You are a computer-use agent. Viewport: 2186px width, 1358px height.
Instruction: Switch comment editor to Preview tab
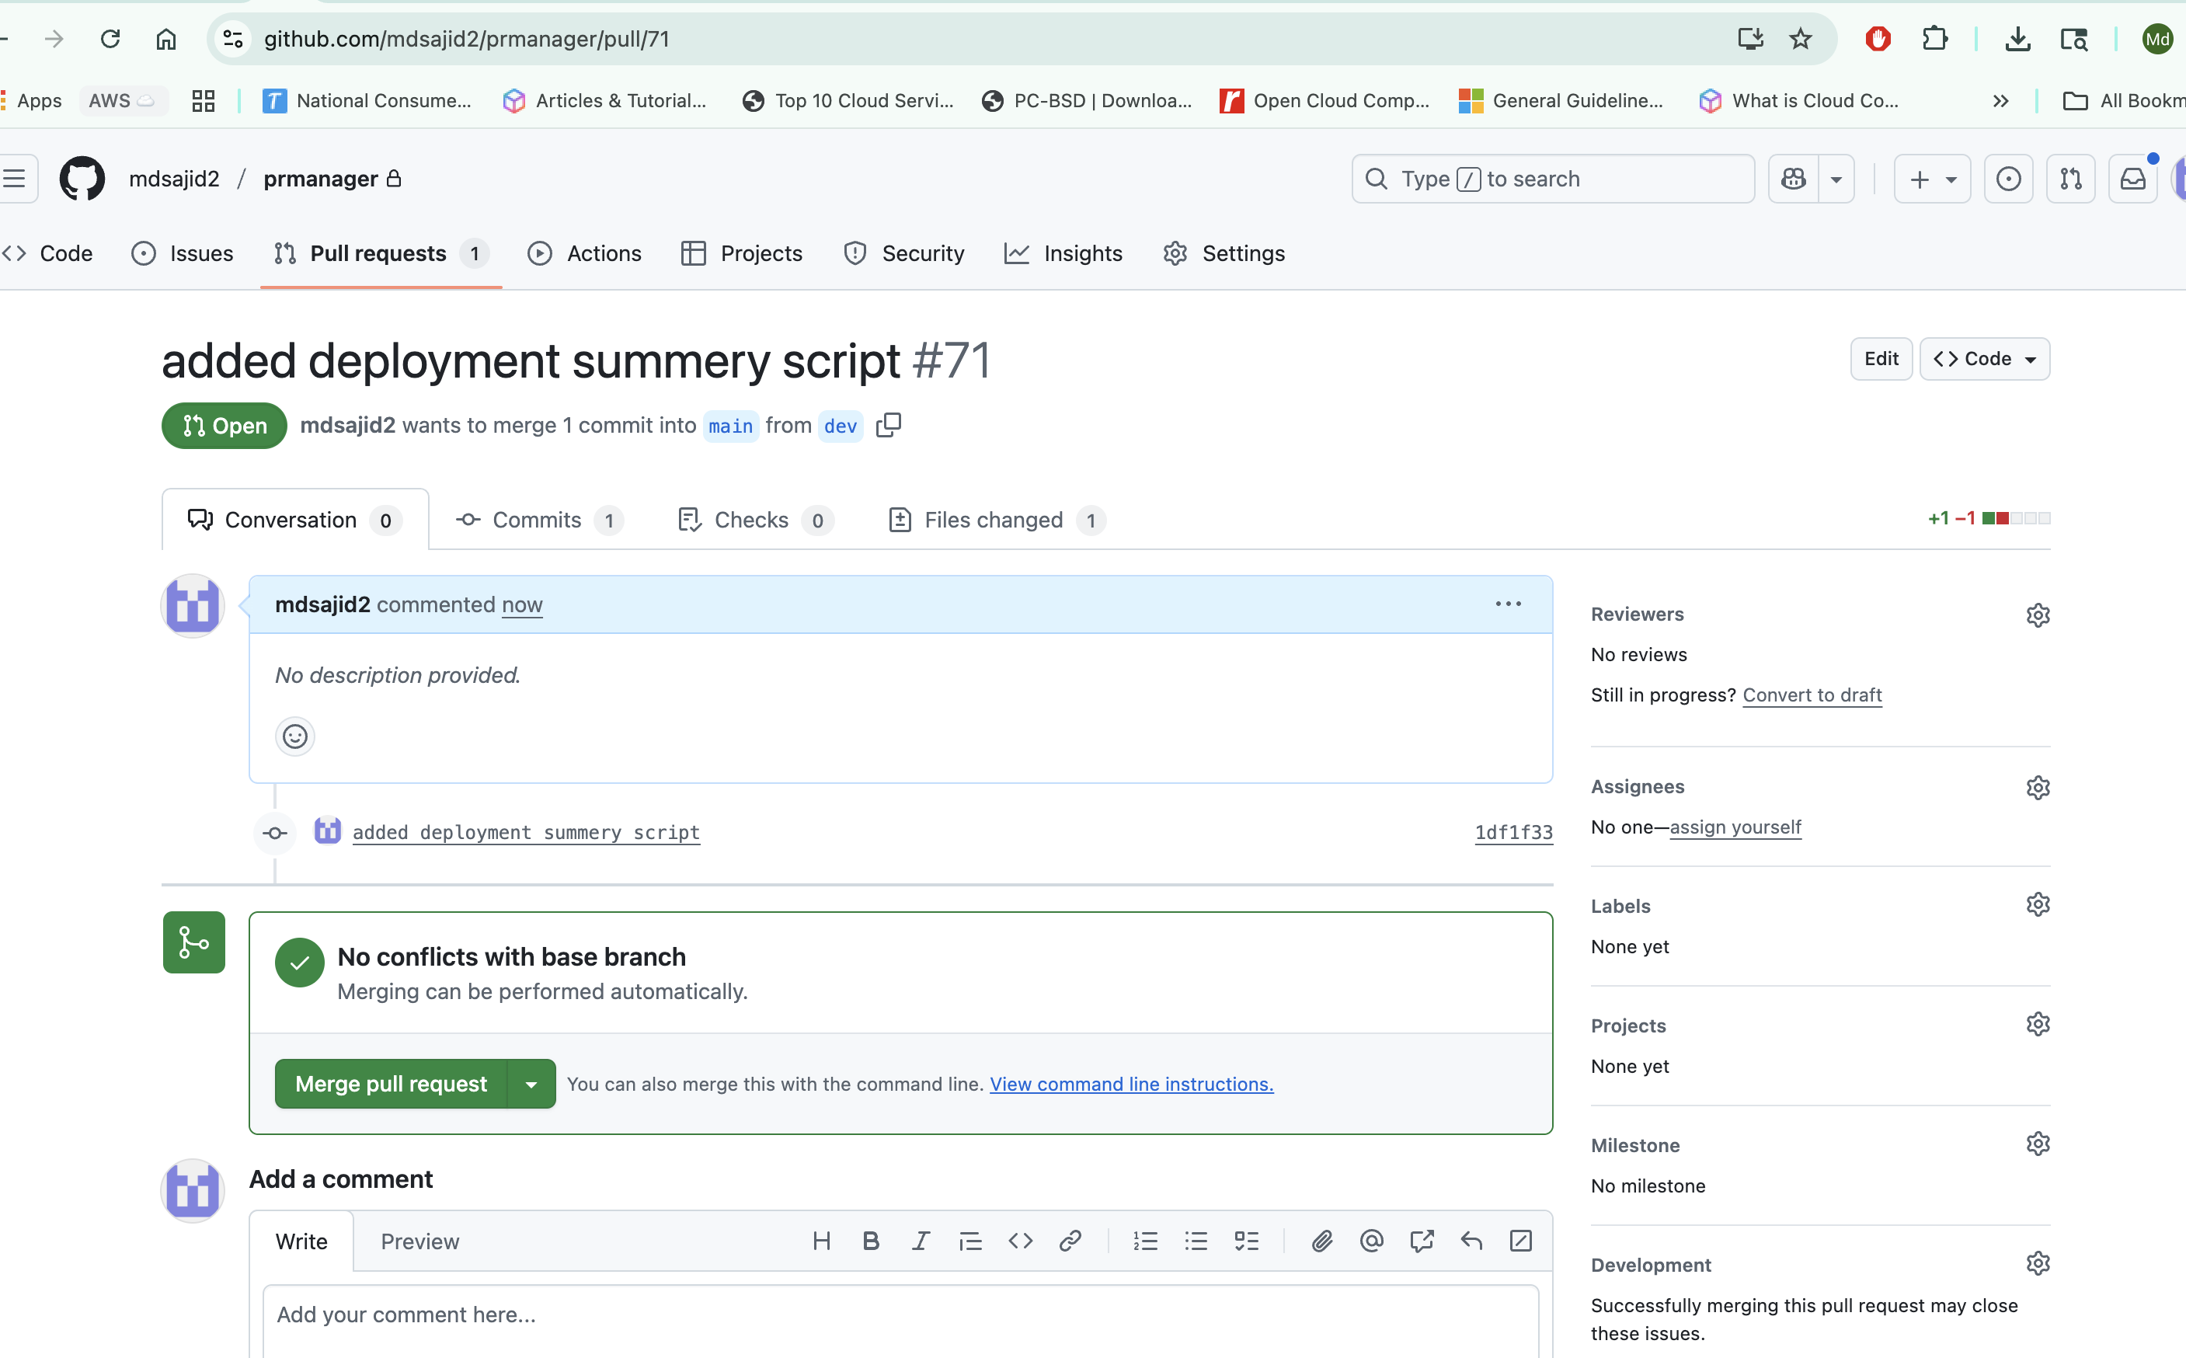point(419,1241)
